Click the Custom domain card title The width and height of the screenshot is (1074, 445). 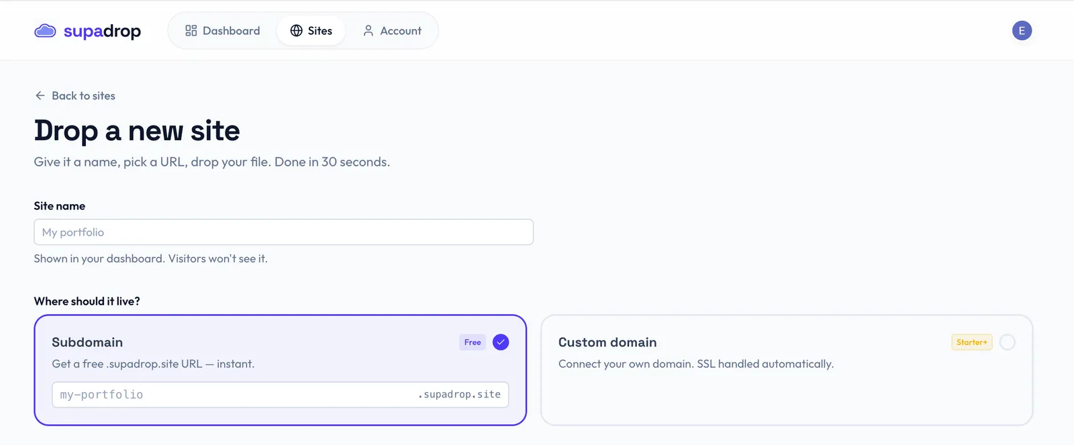607,342
